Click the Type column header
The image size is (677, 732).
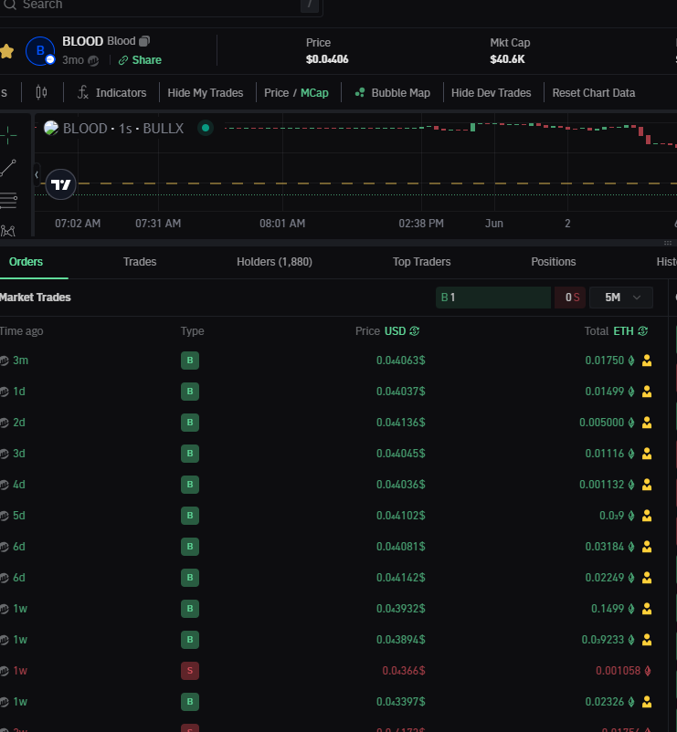point(192,331)
